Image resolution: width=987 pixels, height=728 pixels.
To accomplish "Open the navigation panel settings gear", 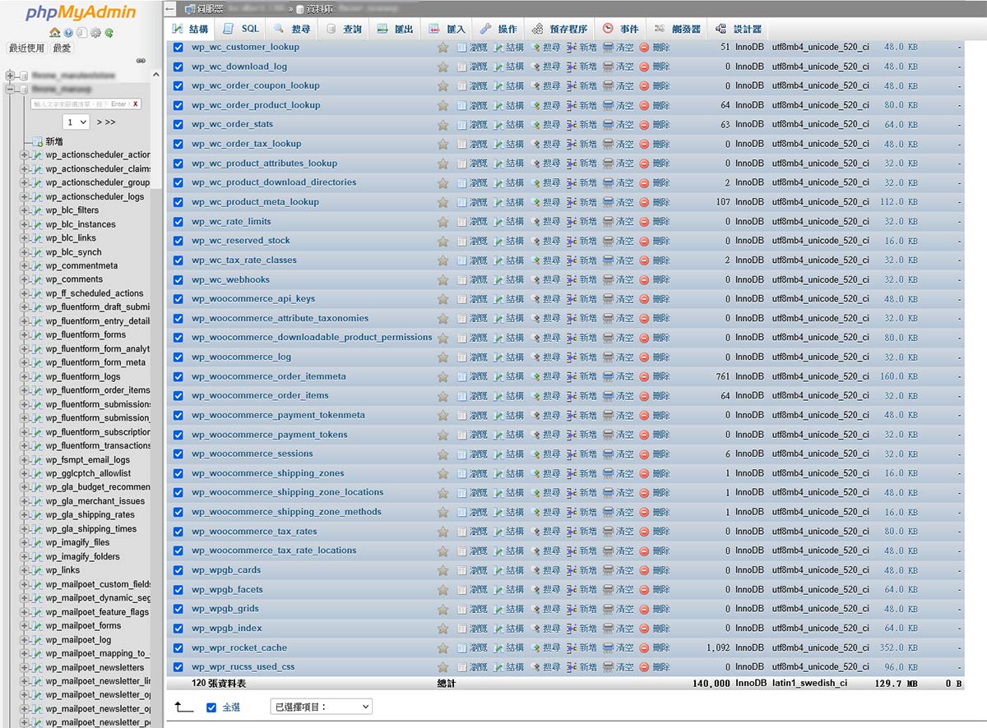I will (x=95, y=33).
